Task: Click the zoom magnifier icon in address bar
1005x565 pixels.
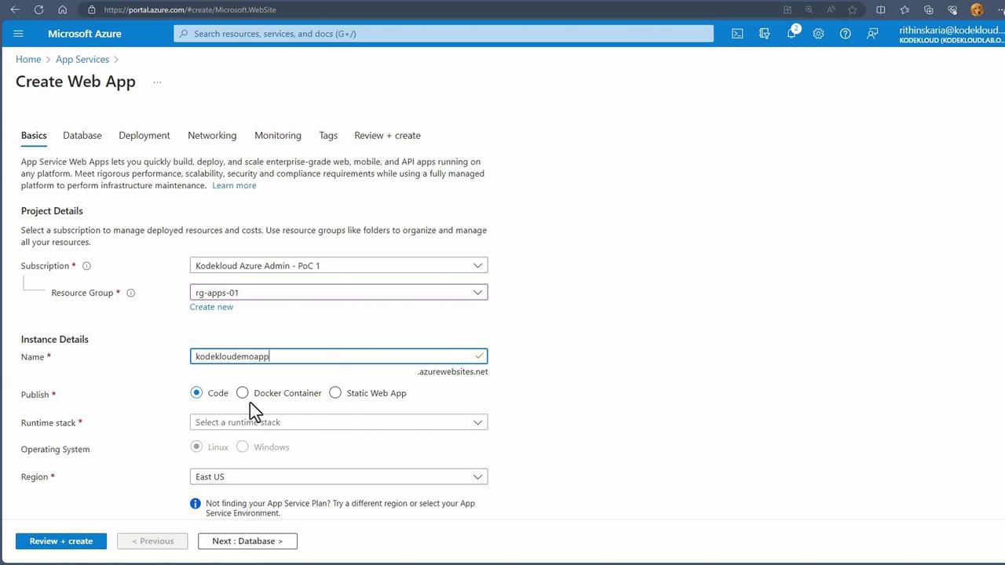Action: (x=809, y=9)
